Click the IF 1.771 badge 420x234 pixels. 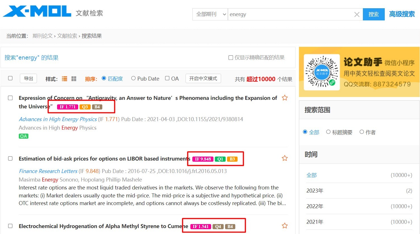click(x=68, y=107)
